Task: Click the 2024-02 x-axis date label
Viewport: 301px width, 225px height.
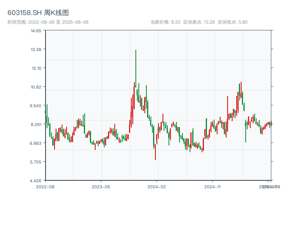Action: click(x=157, y=186)
